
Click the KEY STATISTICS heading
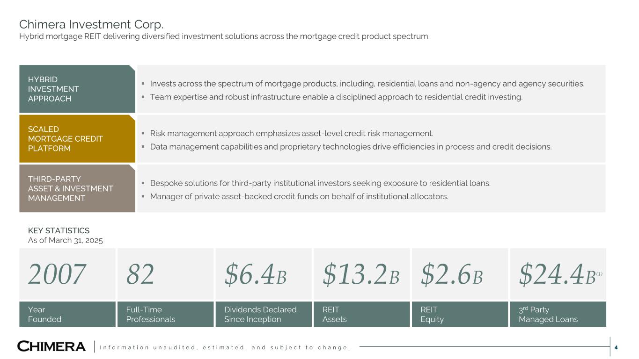[x=59, y=230]
